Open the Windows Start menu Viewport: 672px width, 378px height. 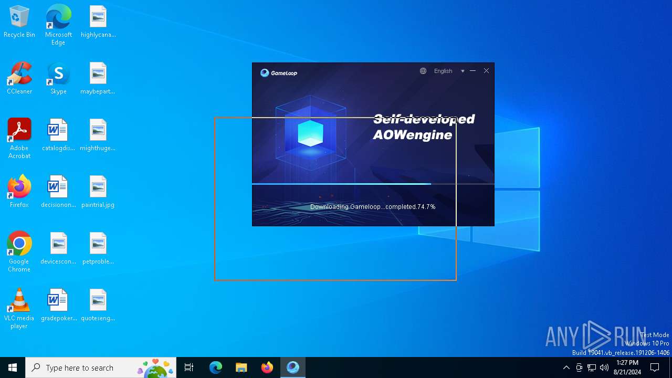(x=13, y=367)
